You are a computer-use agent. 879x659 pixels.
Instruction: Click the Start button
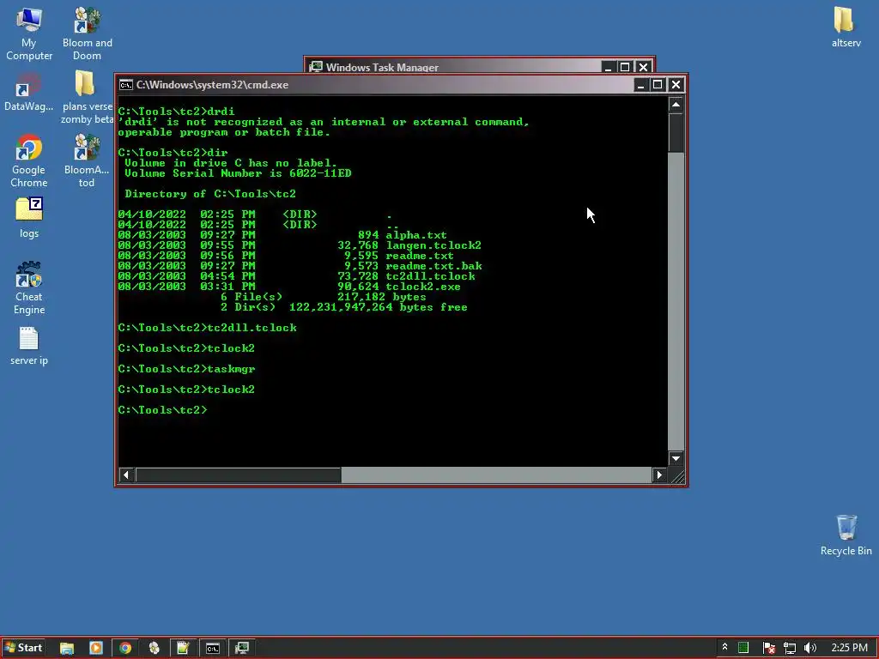click(23, 648)
